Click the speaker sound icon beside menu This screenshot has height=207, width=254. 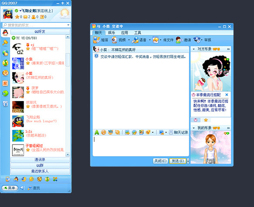coord(22,188)
